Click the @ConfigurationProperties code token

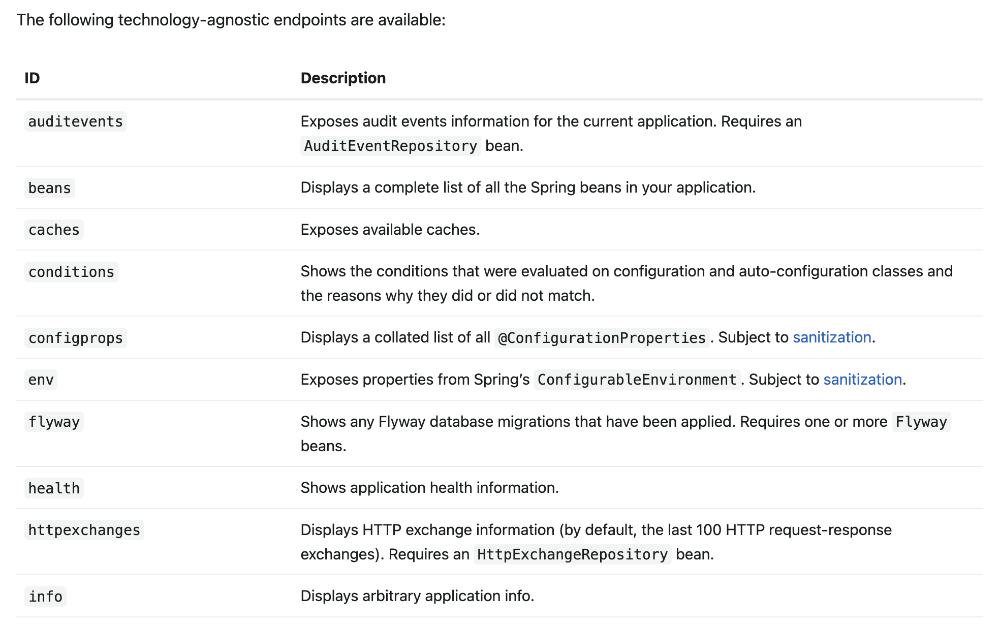pos(603,337)
